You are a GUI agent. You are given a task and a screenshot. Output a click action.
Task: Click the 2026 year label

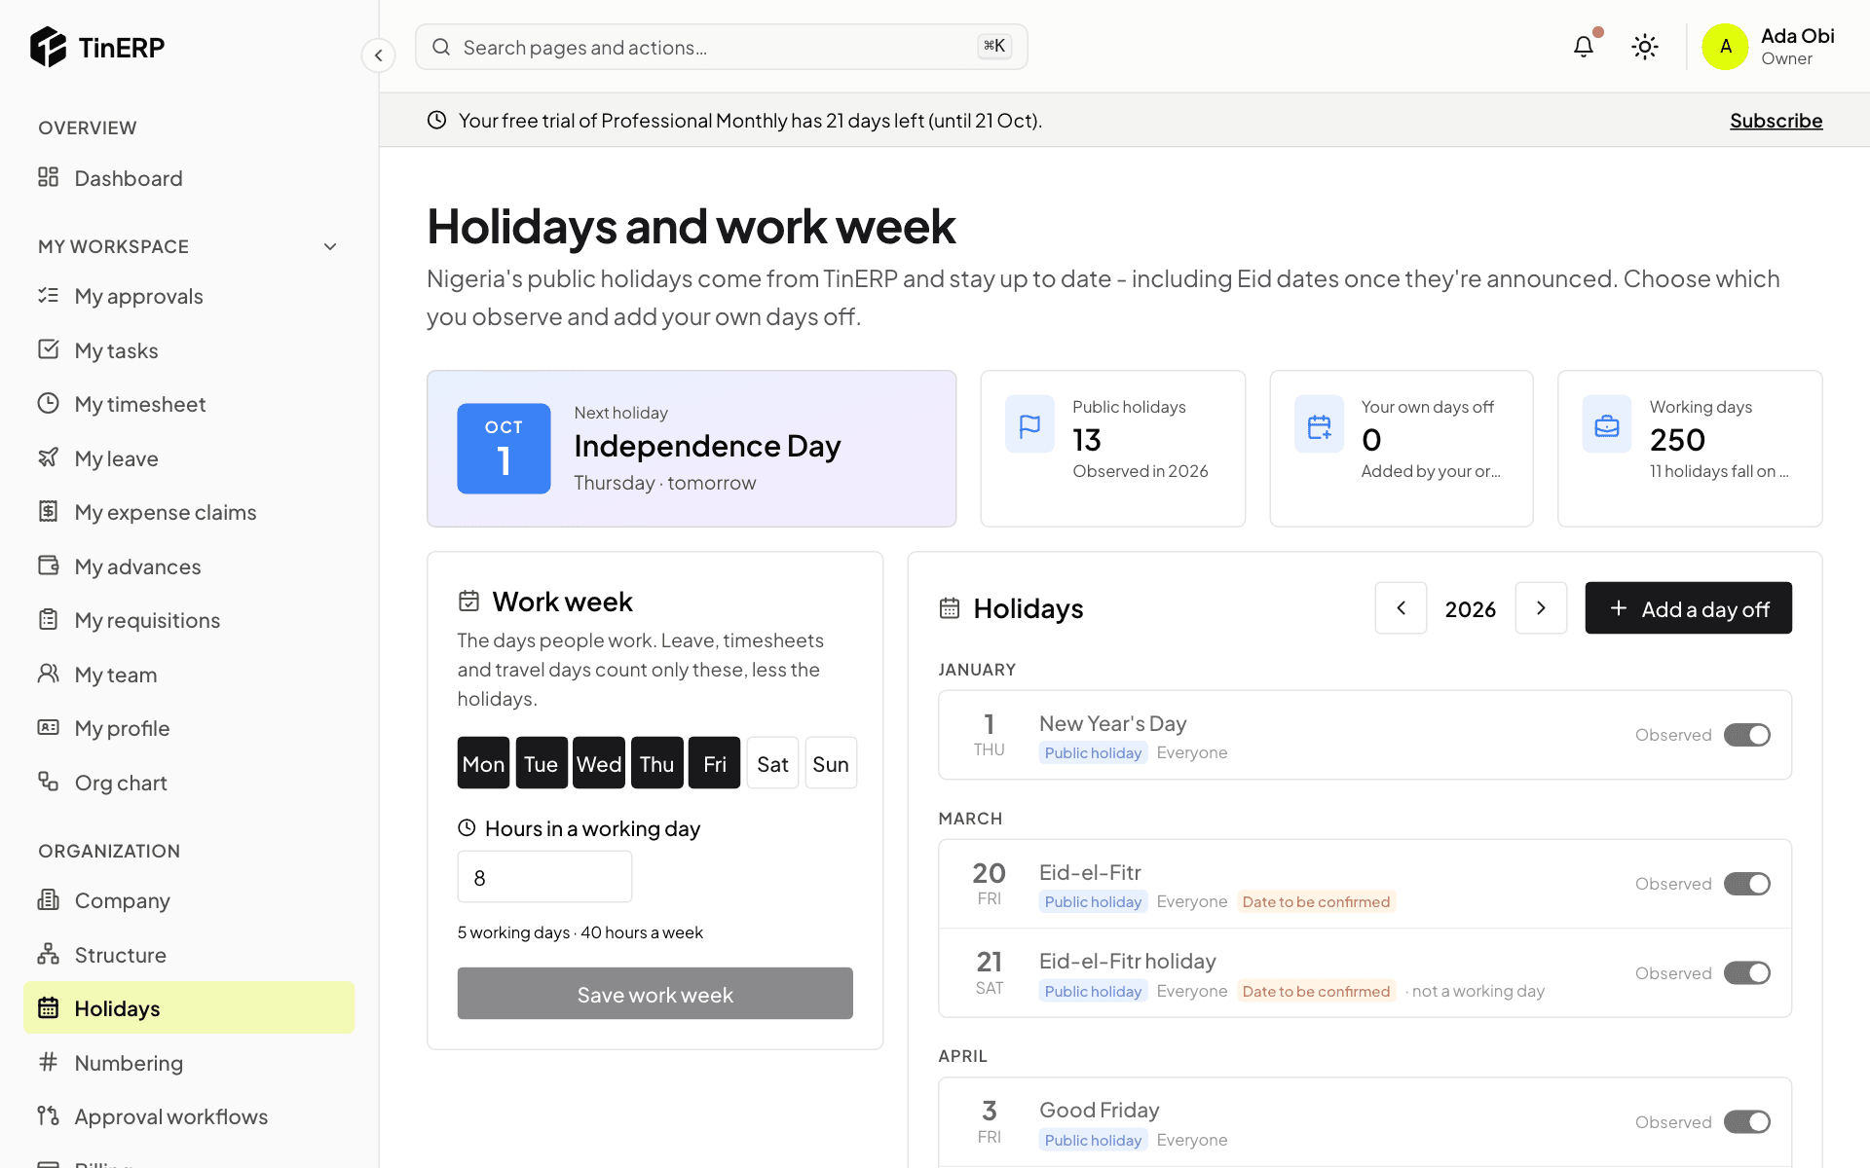point(1471,609)
